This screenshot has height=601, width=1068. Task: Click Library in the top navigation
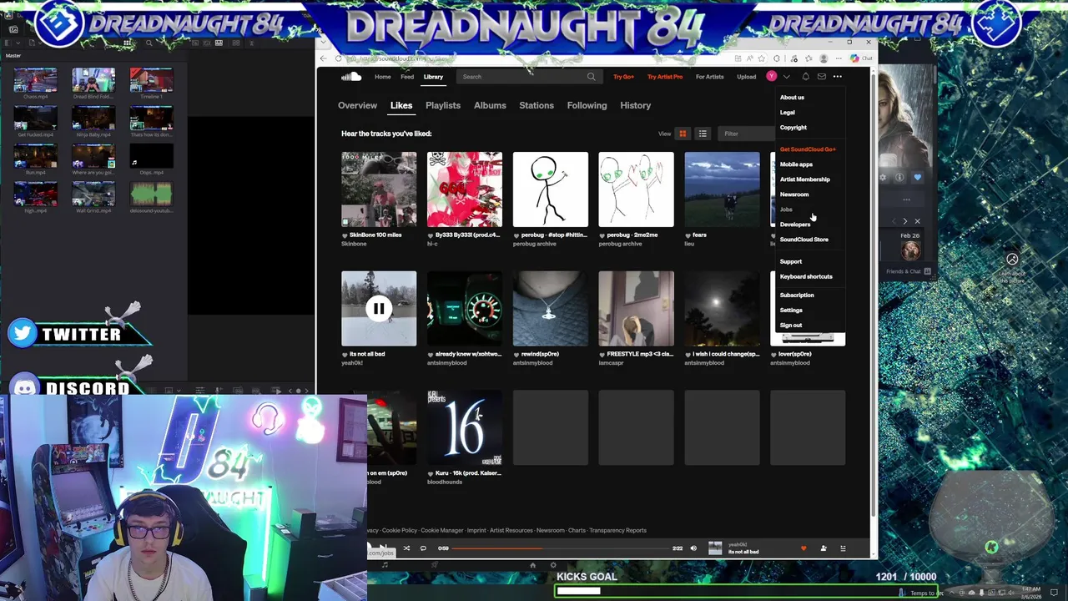433,77
